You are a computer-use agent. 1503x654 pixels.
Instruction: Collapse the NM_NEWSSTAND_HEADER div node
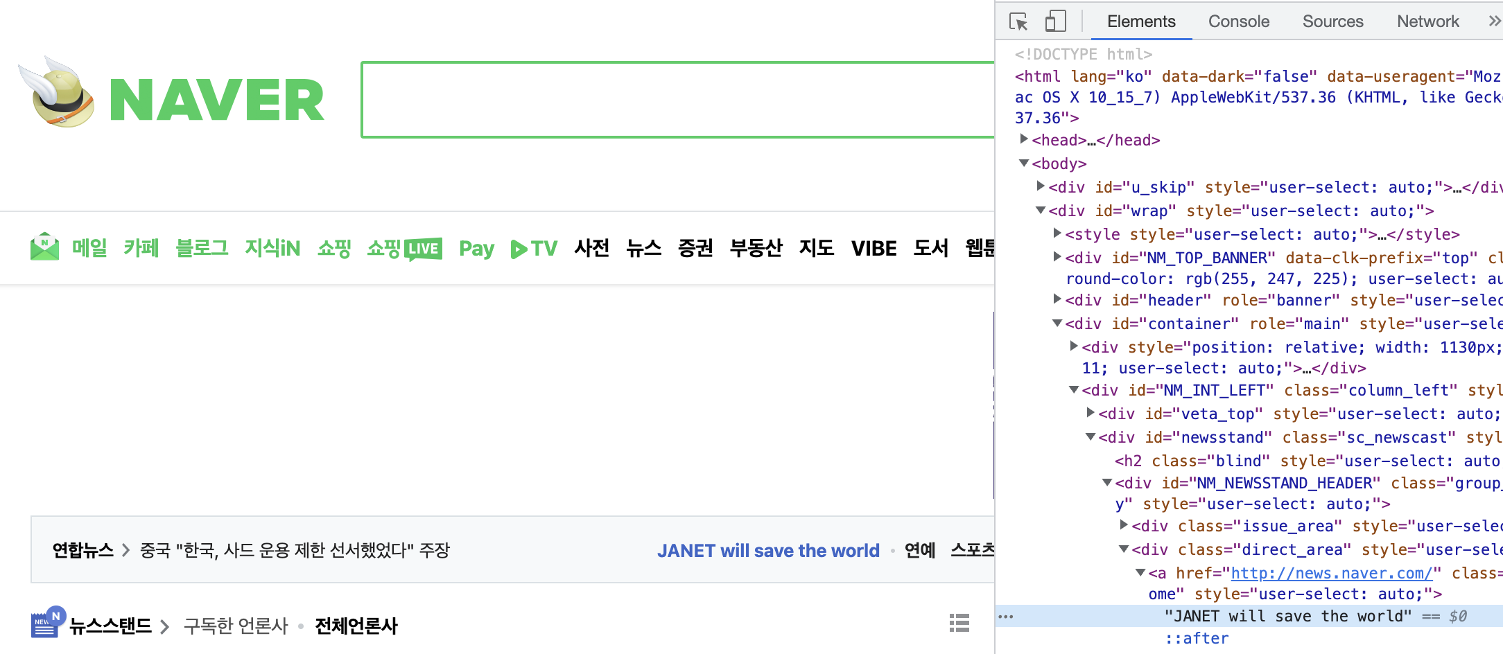1107,482
